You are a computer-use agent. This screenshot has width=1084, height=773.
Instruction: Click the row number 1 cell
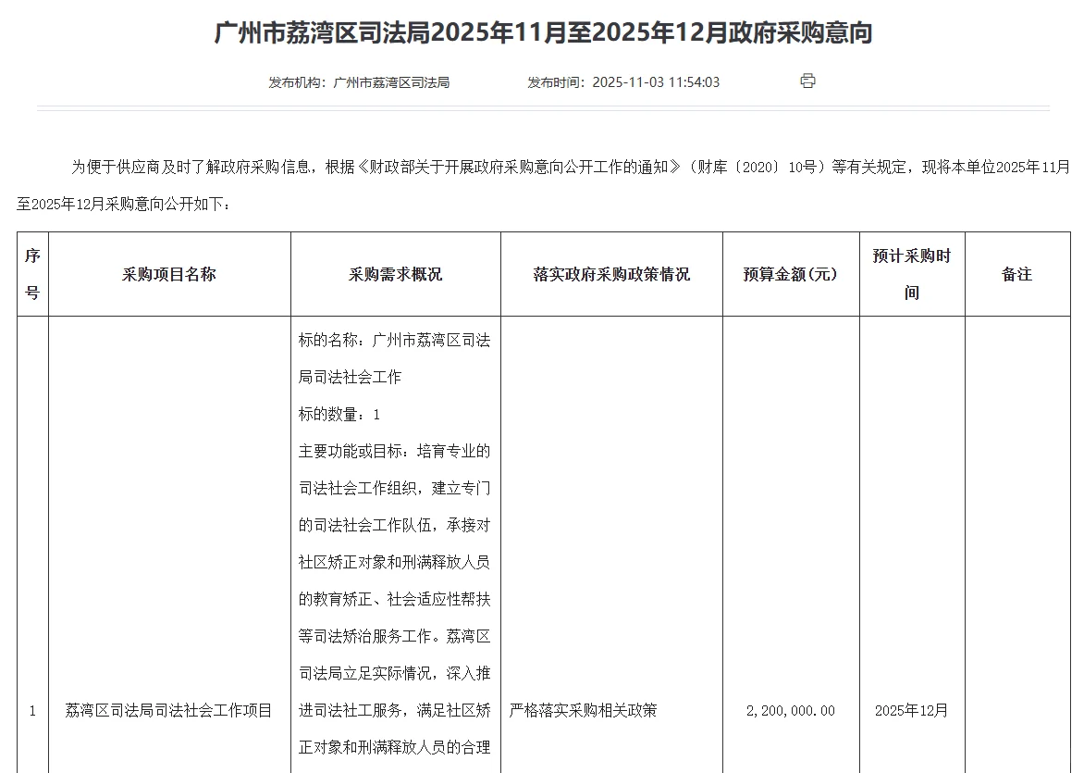32,711
